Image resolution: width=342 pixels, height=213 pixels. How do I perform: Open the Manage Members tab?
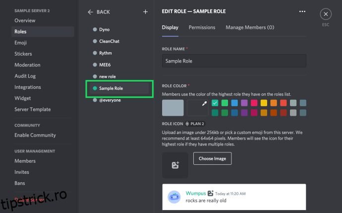pyautogui.click(x=250, y=27)
